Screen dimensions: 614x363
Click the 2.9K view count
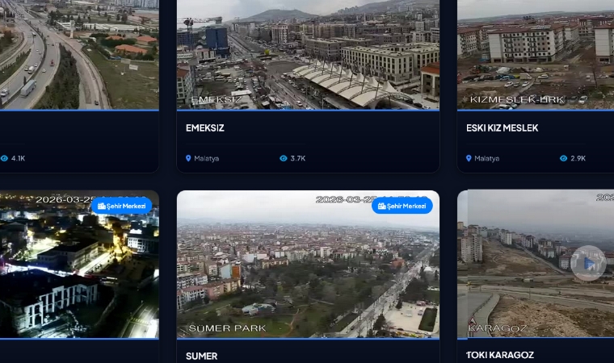tap(578, 158)
